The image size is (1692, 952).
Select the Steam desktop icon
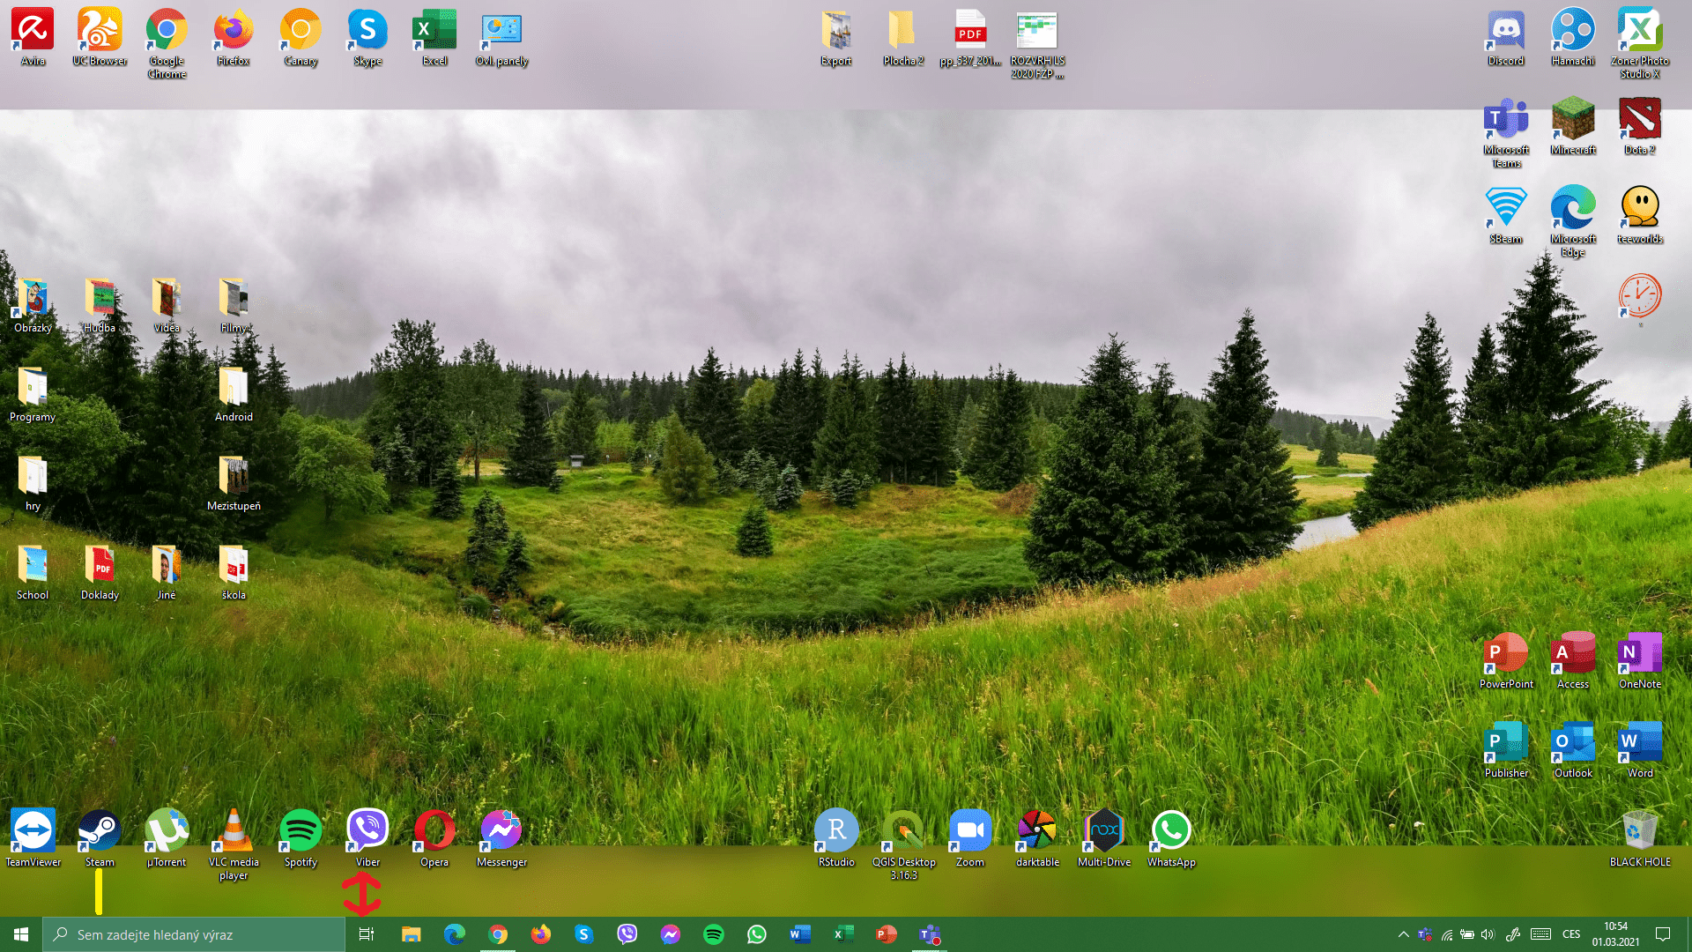coord(100,830)
